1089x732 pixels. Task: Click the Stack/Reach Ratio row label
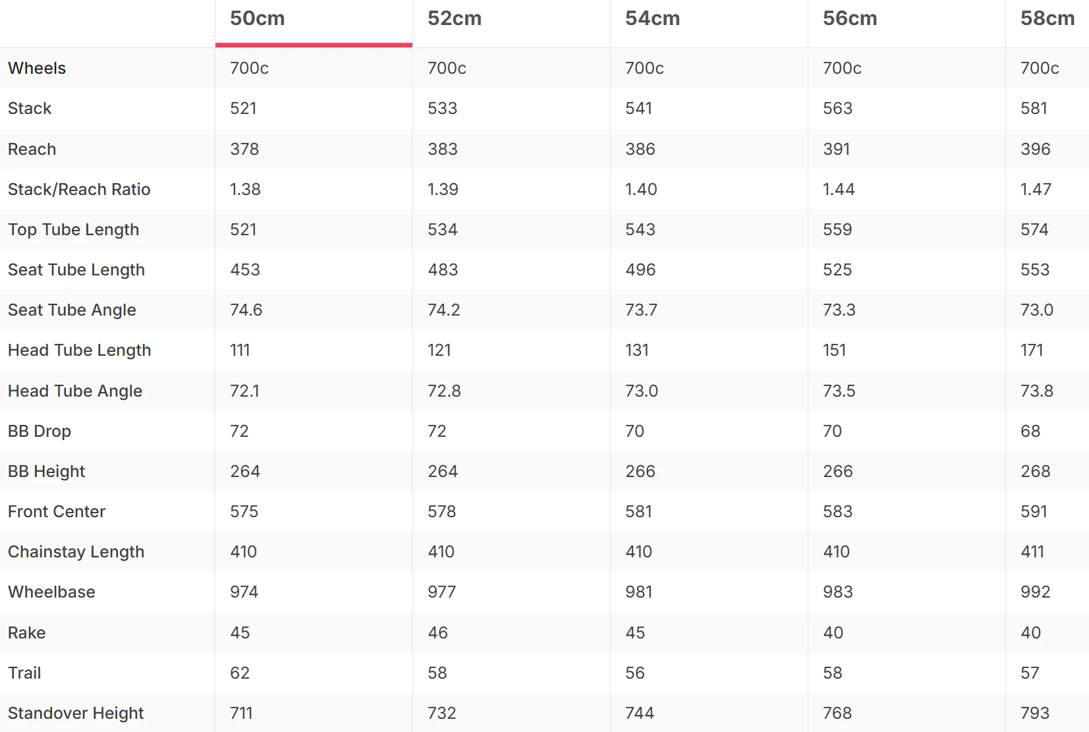coord(79,190)
